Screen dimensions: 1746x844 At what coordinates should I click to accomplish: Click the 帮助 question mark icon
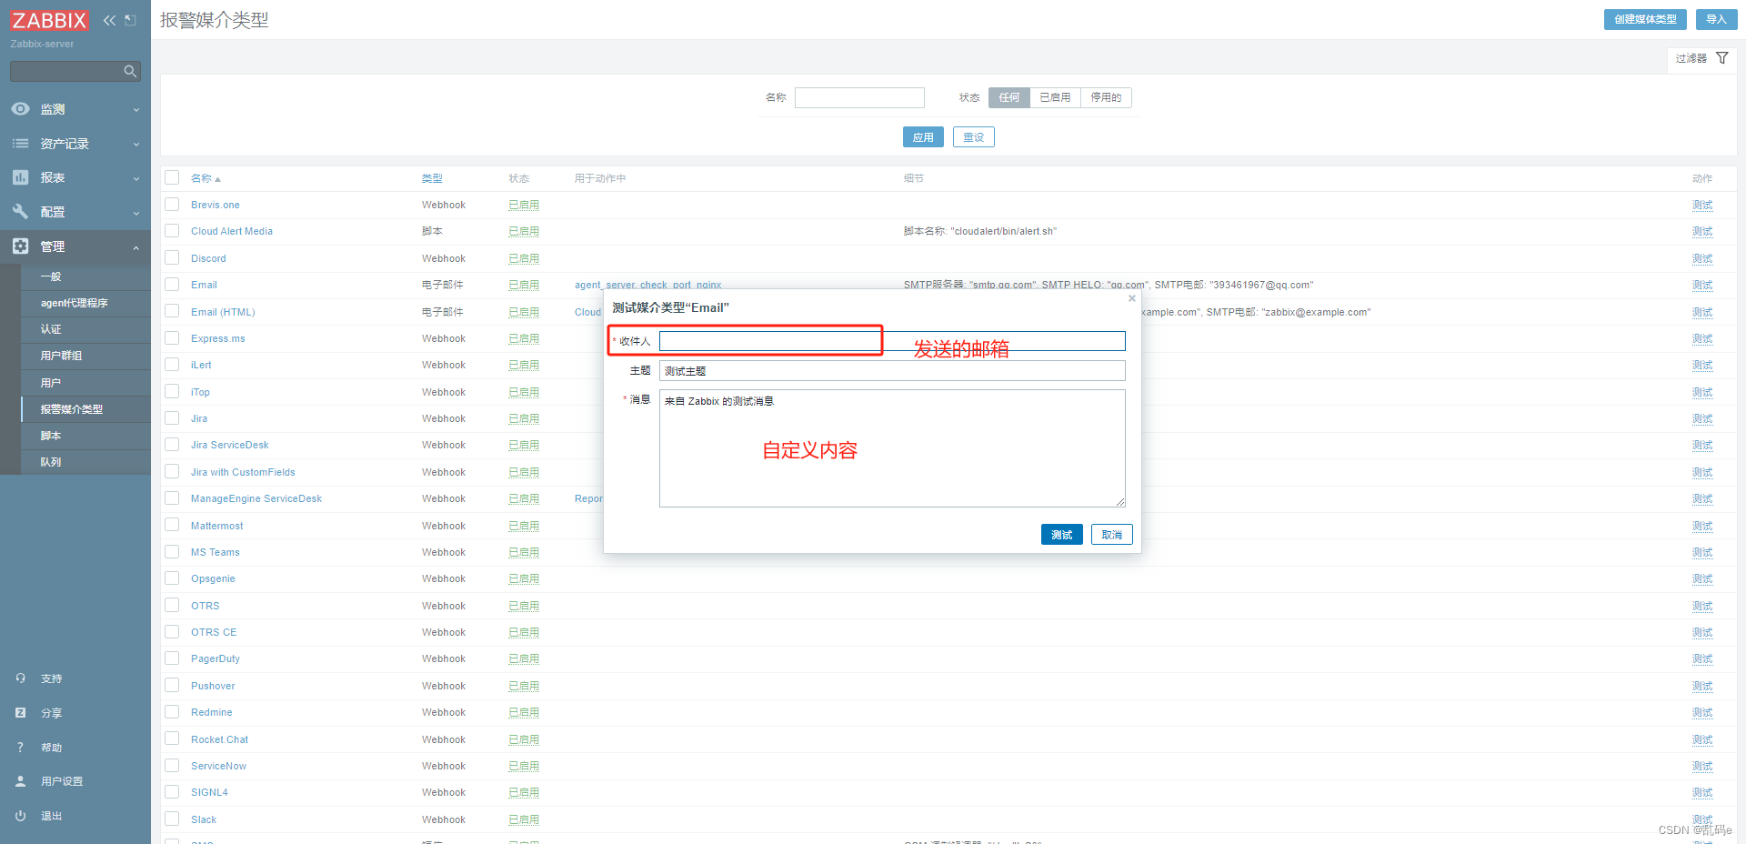(x=20, y=748)
